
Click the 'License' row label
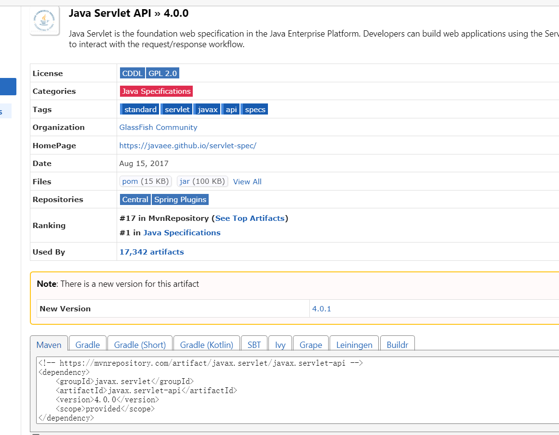tap(48, 73)
